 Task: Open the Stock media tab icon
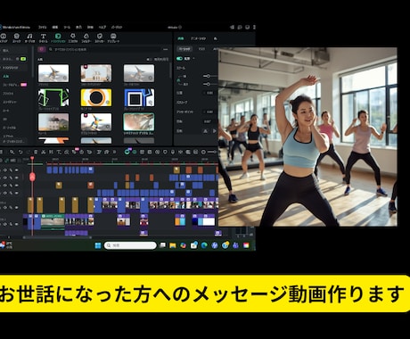pos(16,37)
